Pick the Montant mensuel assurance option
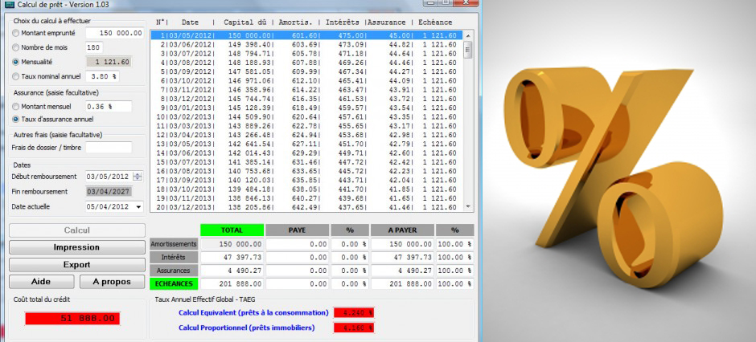Viewport: 756px width, 342px height. coord(17,106)
